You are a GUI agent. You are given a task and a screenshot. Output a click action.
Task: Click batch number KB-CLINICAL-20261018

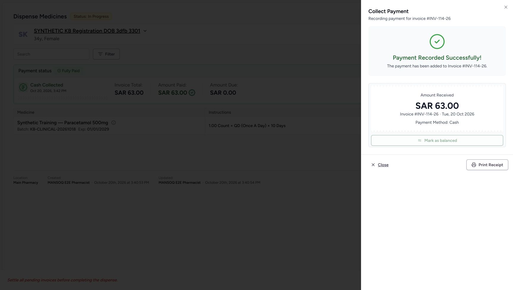click(53, 129)
